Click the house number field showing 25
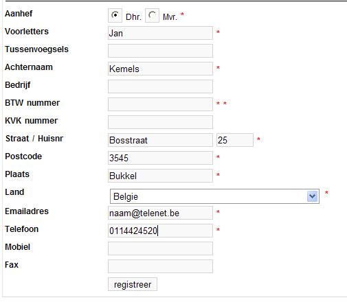Screen dimensions: 347x302 pyautogui.click(x=235, y=140)
